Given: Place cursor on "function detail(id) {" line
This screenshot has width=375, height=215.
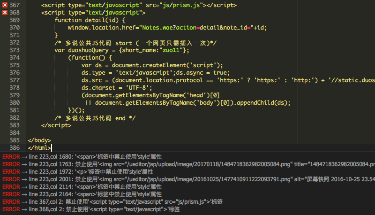Looking at the screenshot, I should point(90,20).
